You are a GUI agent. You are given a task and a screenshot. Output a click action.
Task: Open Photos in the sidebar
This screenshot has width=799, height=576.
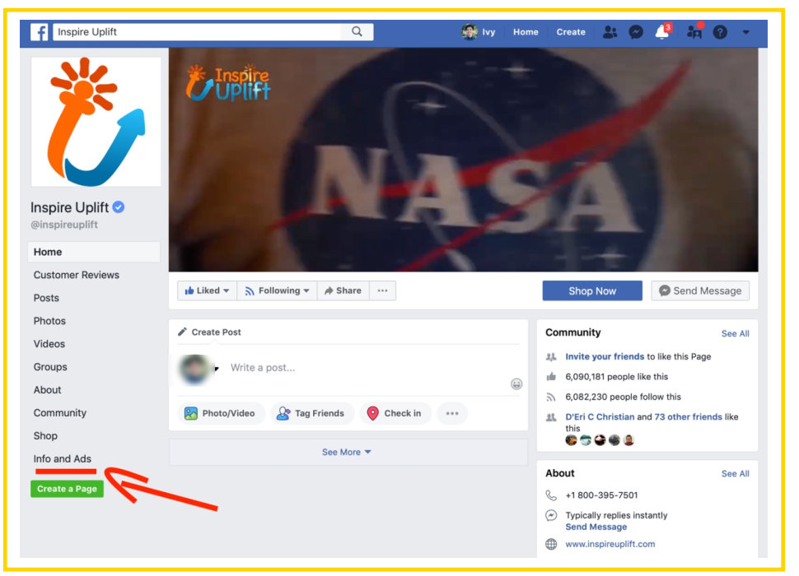[x=49, y=321]
